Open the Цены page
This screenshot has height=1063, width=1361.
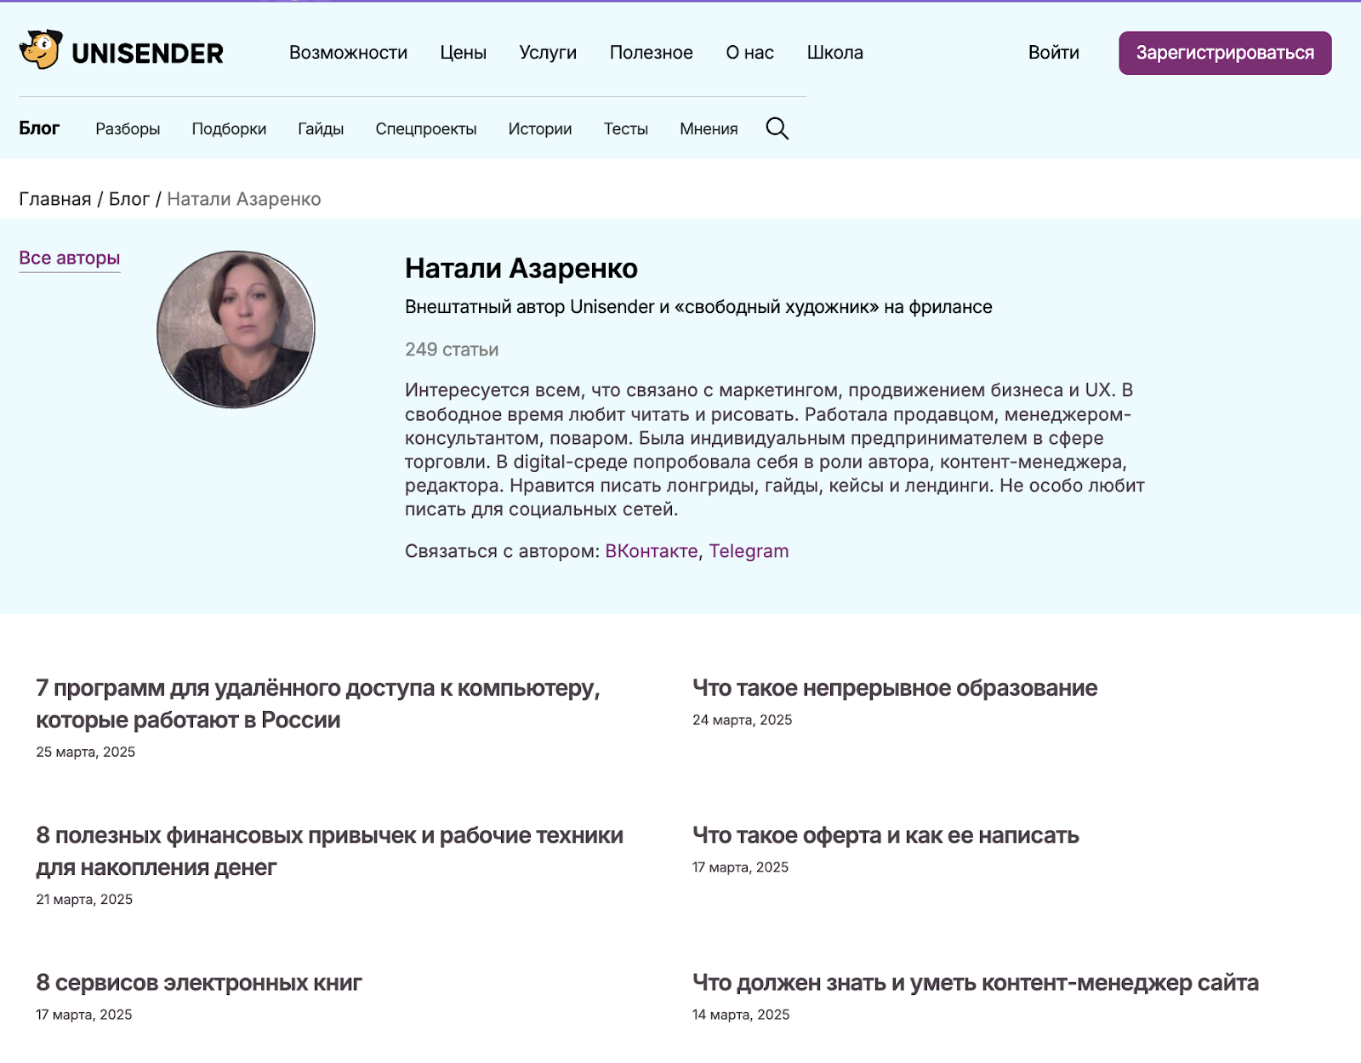(x=463, y=53)
